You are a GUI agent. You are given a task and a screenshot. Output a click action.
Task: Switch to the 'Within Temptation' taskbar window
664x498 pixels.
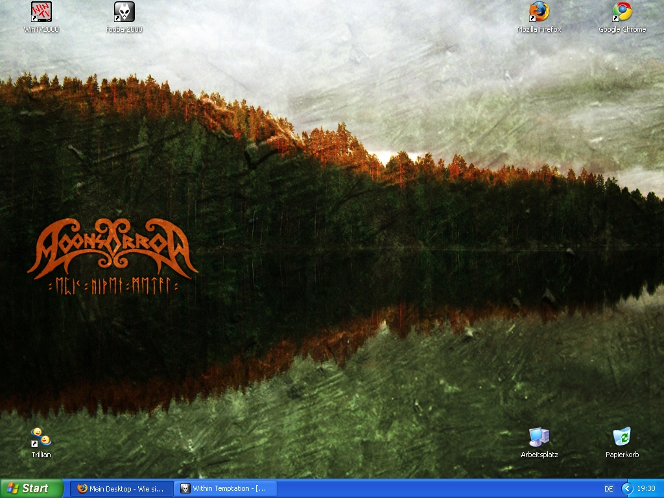[226, 488]
